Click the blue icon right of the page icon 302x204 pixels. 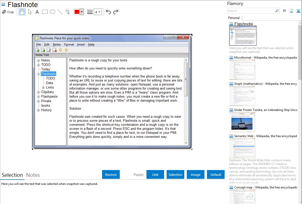point(298,11)
